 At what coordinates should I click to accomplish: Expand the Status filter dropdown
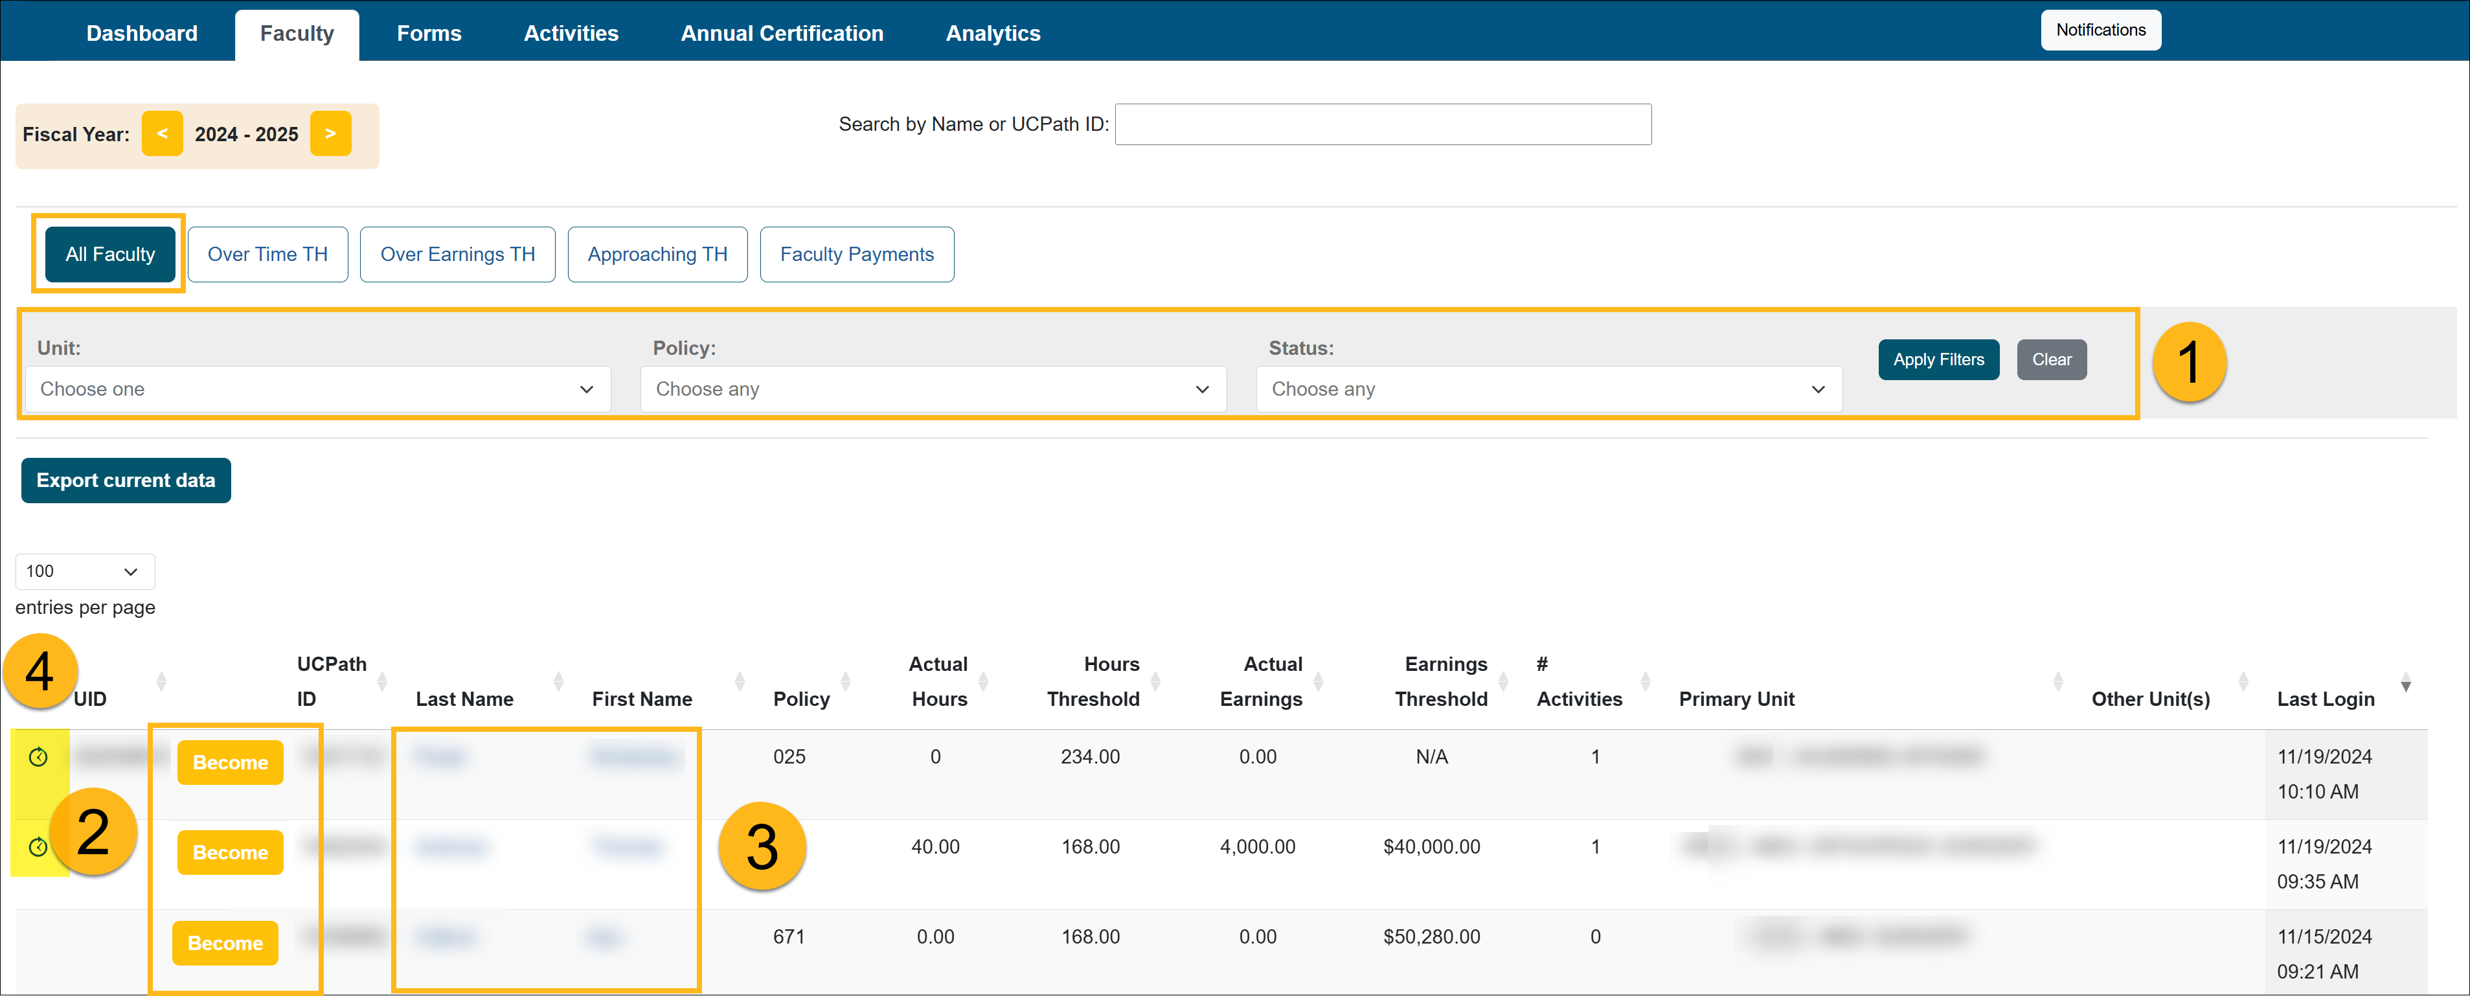(1548, 389)
